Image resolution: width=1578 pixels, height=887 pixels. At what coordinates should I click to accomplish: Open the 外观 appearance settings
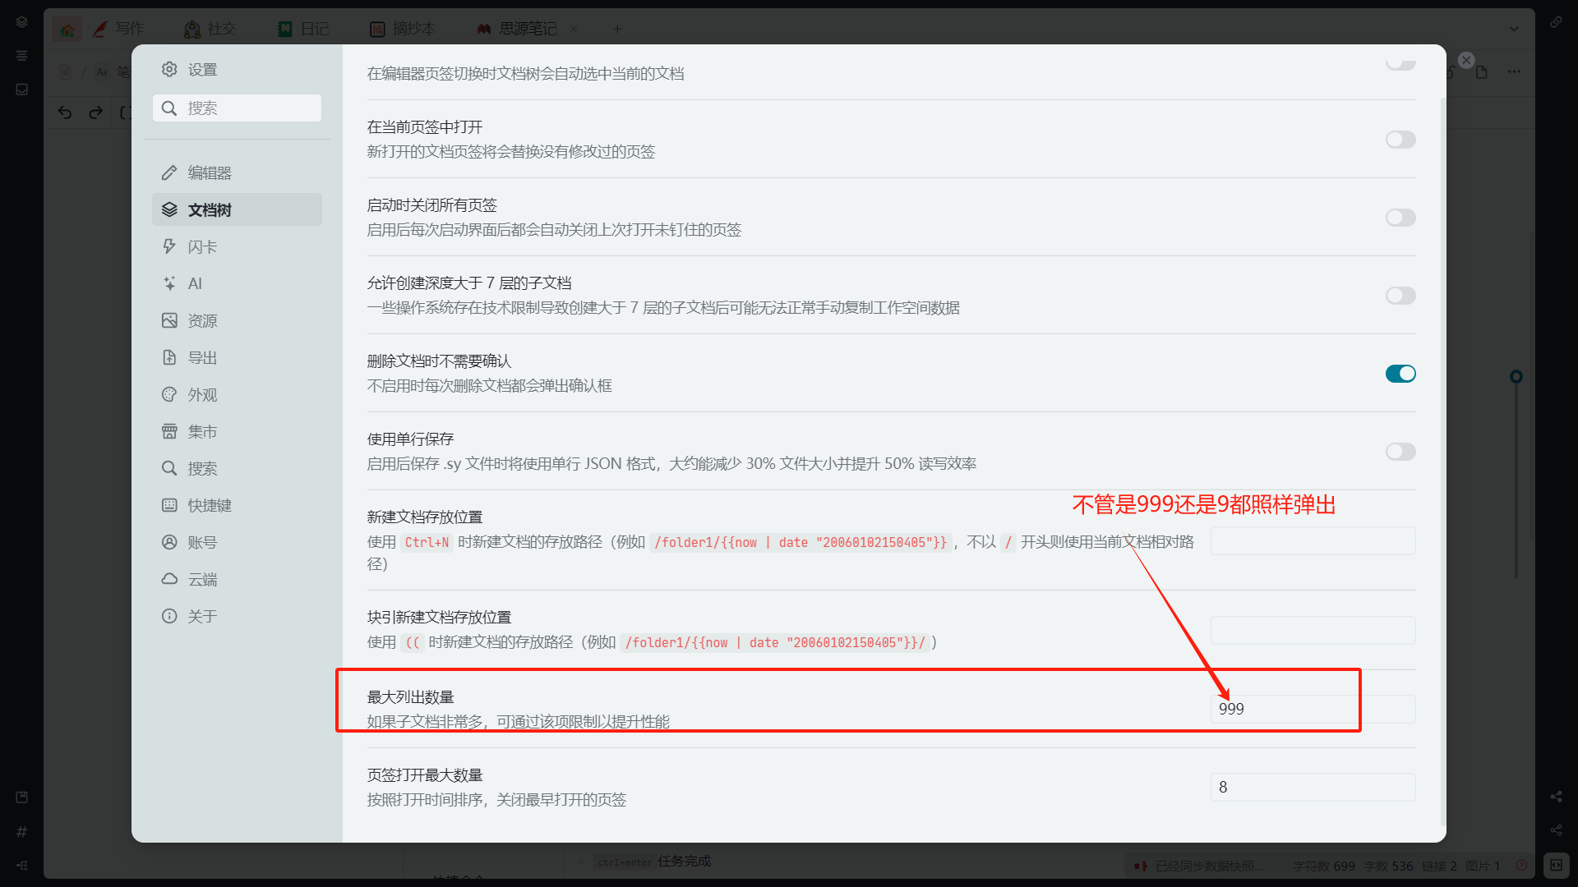[201, 394]
